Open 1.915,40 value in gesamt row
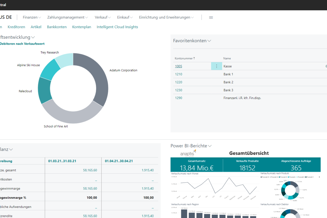Viewport: 327px width, 218px height. pos(148,170)
